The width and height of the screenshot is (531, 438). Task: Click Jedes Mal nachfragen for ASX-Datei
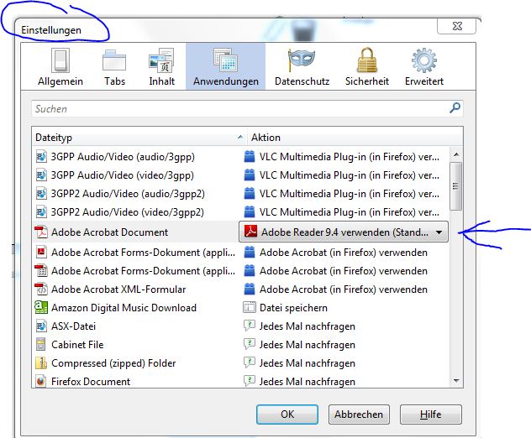pyautogui.click(x=308, y=326)
